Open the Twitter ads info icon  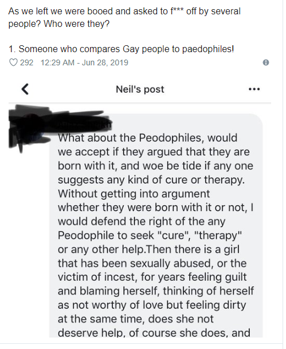[x=266, y=62]
